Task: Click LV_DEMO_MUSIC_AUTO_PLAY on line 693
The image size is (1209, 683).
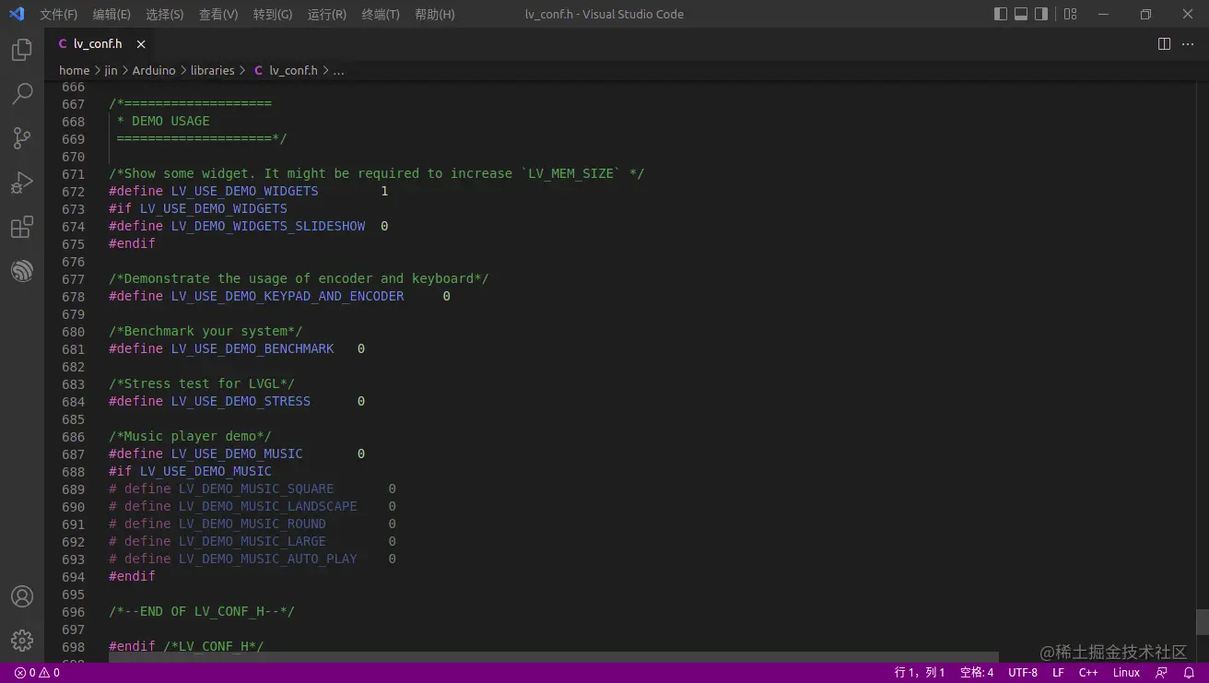Action: pyautogui.click(x=268, y=559)
